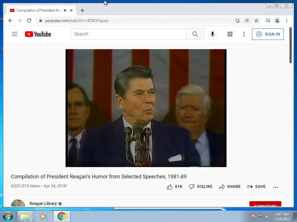Click the Reagan Library channel avatar
The image size is (297, 222).
(x=18, y=203)
